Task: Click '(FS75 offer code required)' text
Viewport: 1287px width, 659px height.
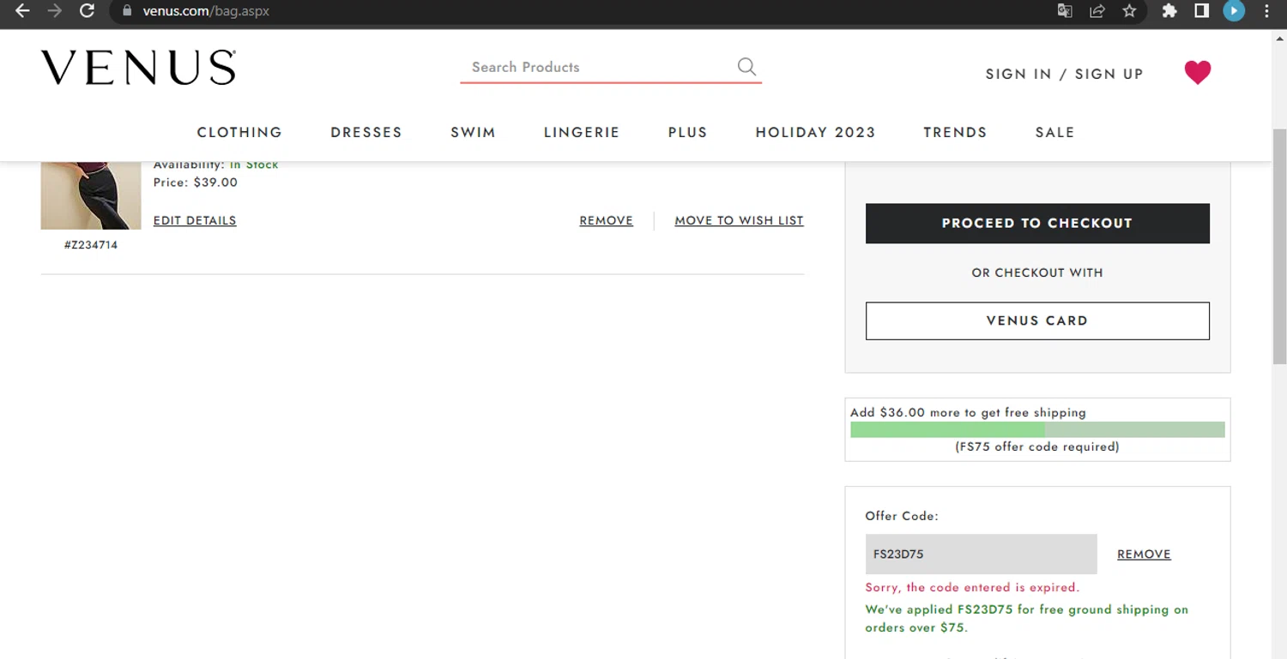Action: [x=1037, y=446]
